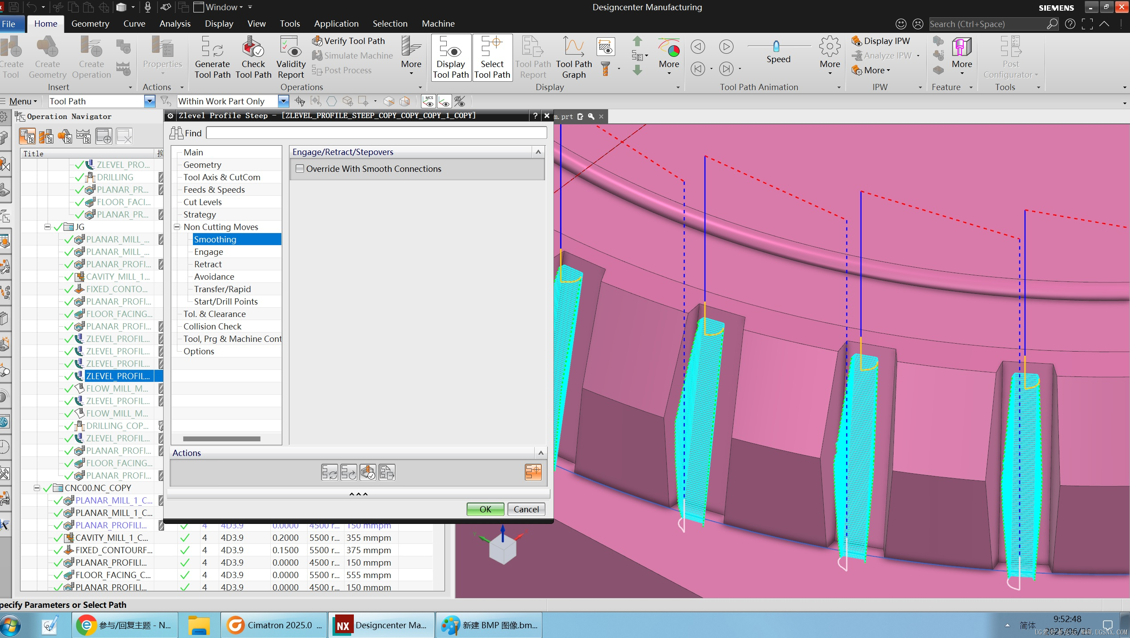
Task: Play tool path animation backward
Action: (x=698, y=47)
